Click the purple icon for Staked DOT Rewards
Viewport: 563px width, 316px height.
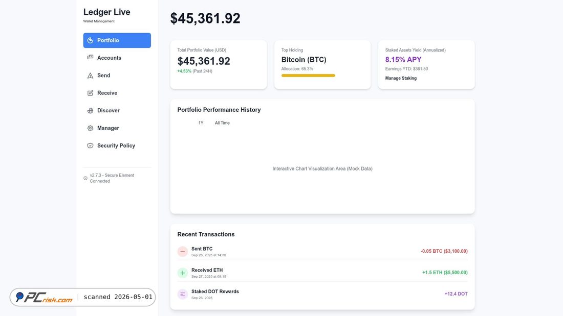(x=182, y=294)
